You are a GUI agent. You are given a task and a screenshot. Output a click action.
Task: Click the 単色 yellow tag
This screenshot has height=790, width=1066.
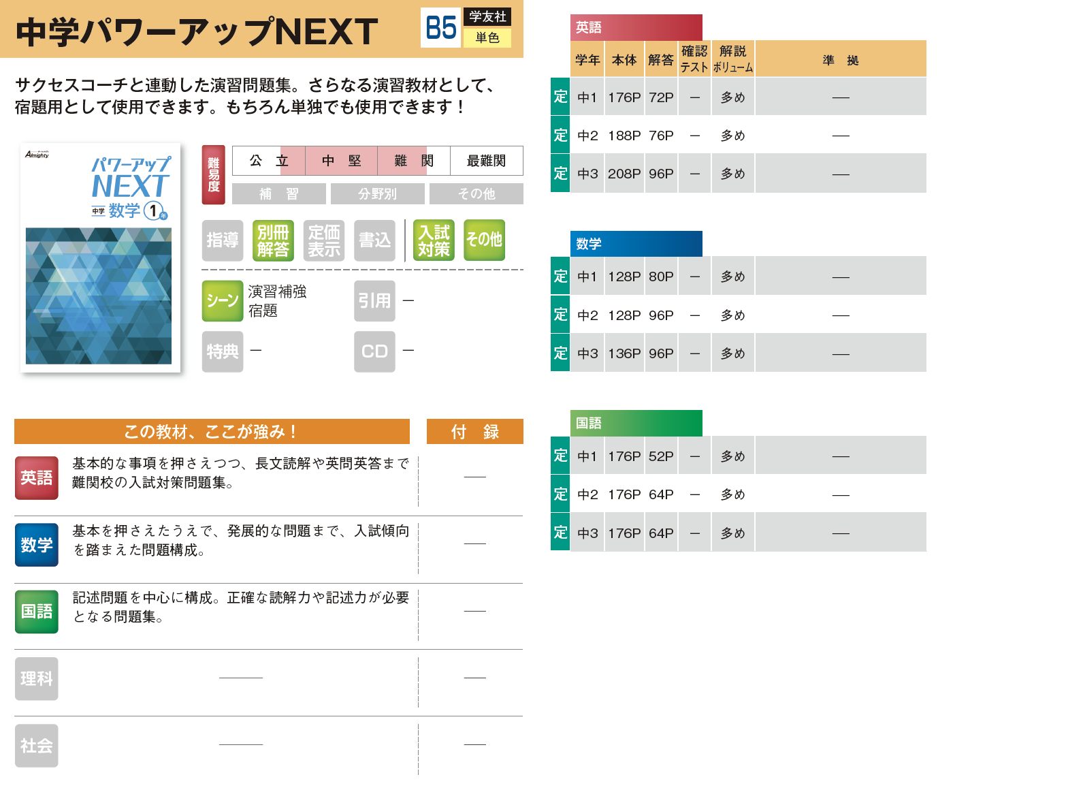pyautogui.click(x=487, y=37)
